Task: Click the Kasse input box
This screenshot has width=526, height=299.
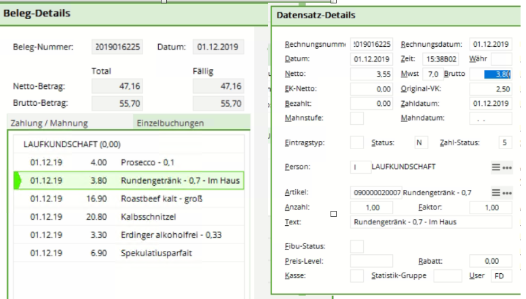Action: click(x=357, y=276)
